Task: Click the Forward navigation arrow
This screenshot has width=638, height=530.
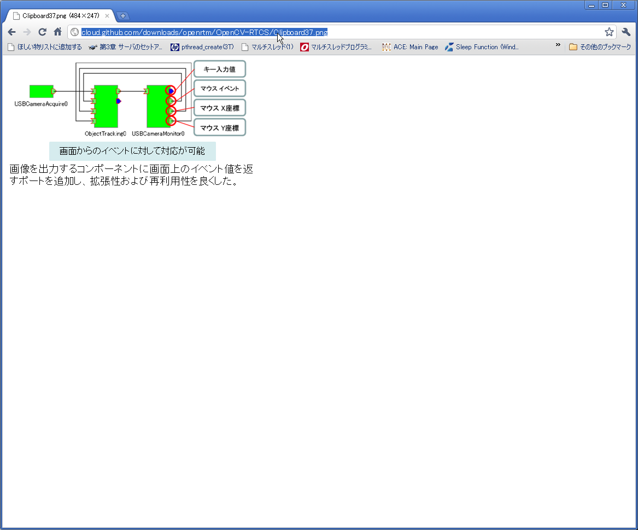Action: [x=27, y=32]
